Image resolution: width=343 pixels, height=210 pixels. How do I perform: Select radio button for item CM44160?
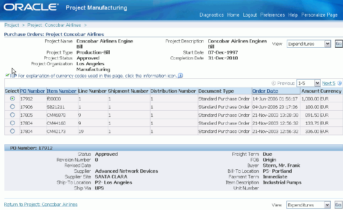(x=12, y=123)
